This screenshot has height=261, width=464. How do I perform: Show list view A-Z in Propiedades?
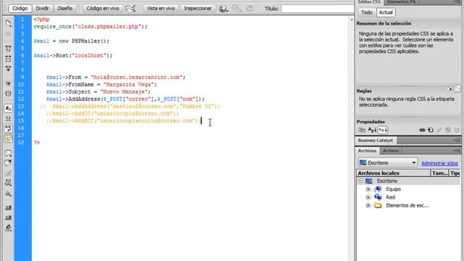pos(372,130)
